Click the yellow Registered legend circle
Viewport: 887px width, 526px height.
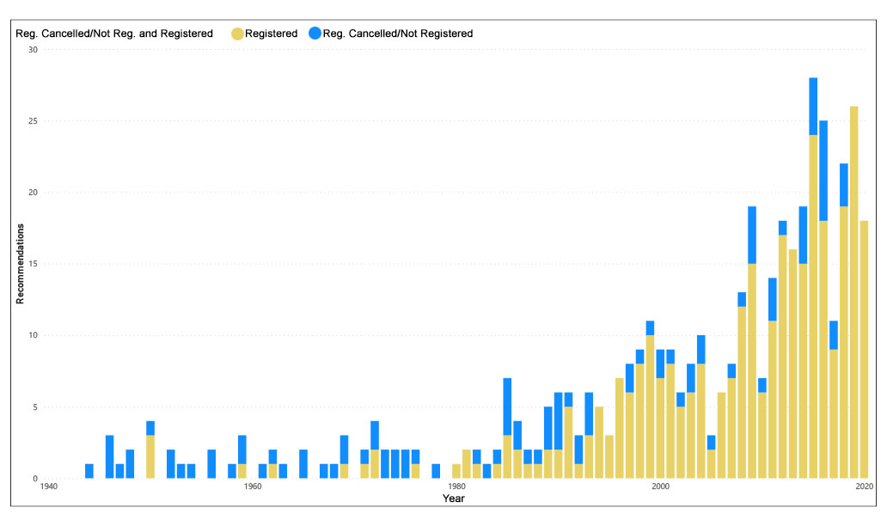(x=237, y=34)
